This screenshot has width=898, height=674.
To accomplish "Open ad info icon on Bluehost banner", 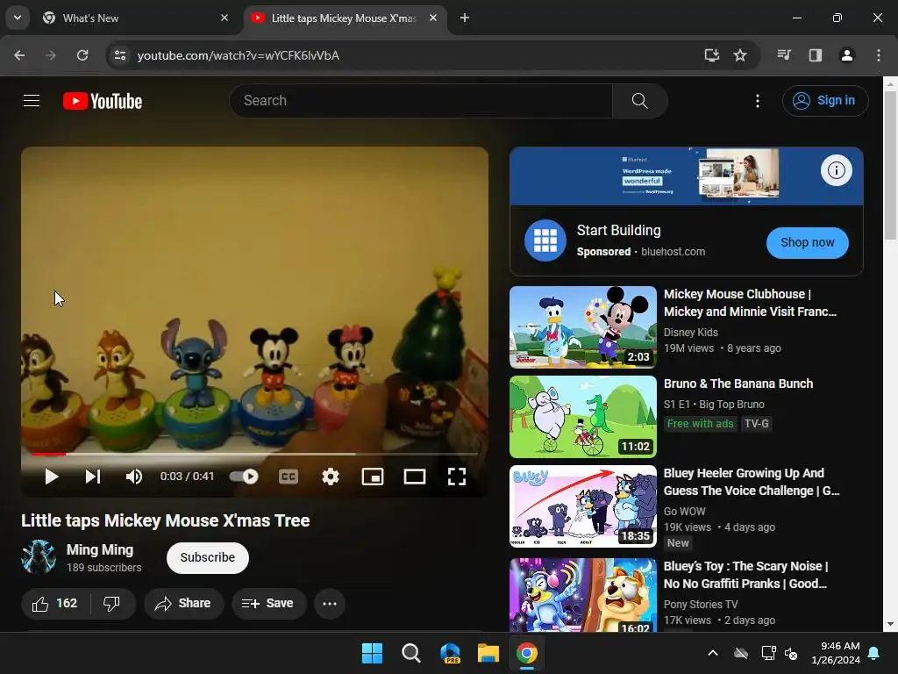I will [836, 170].
